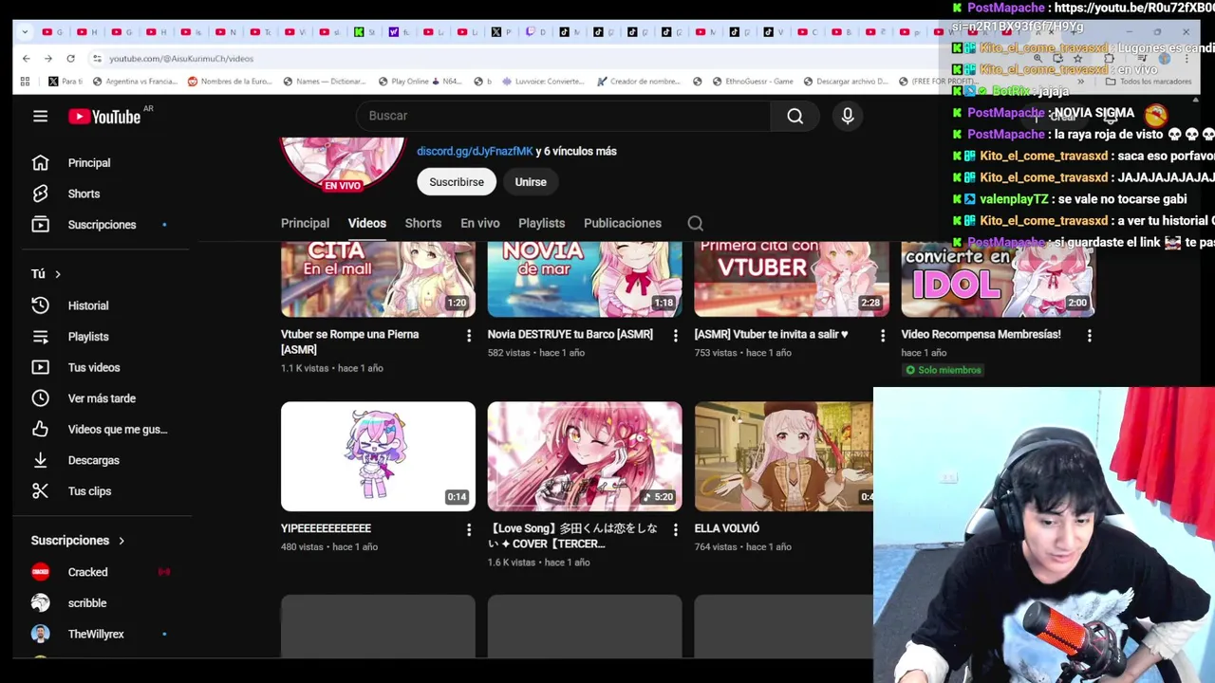Screen dimensions: 1215x683
Task: Click the YouTube search field
Action: point(564,116)
